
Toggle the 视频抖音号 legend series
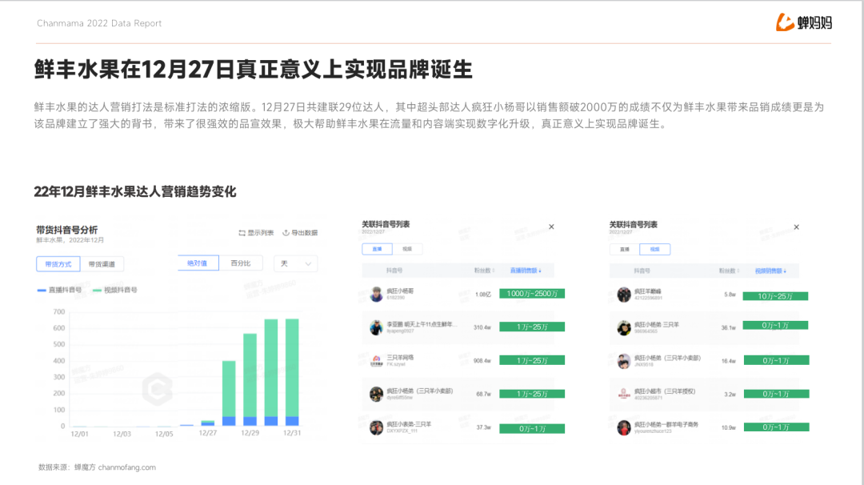click(115, 290)
